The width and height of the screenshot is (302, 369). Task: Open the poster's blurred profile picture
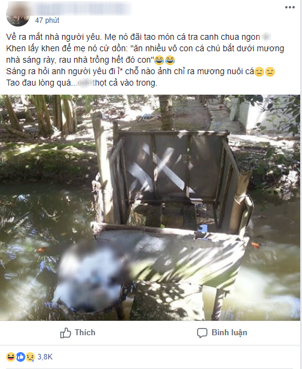(18, 14)
